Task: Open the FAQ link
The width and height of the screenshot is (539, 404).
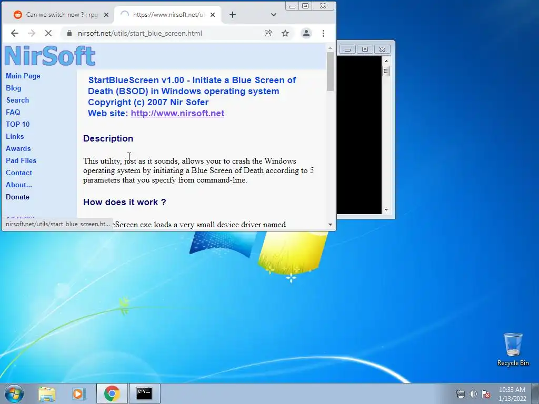Action: (13, 112)
